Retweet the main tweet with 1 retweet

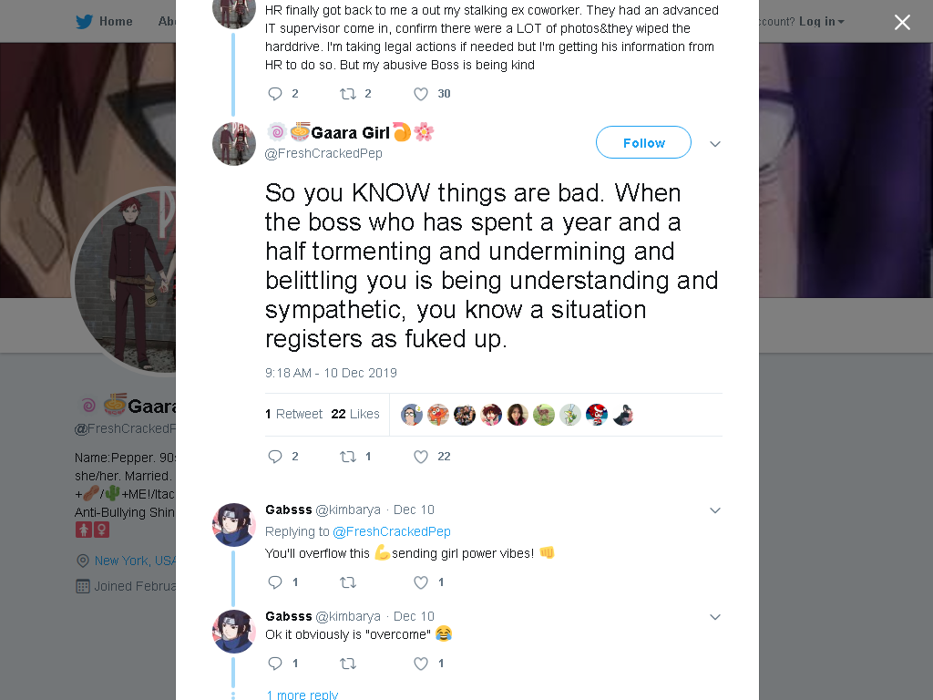[347, 457]
